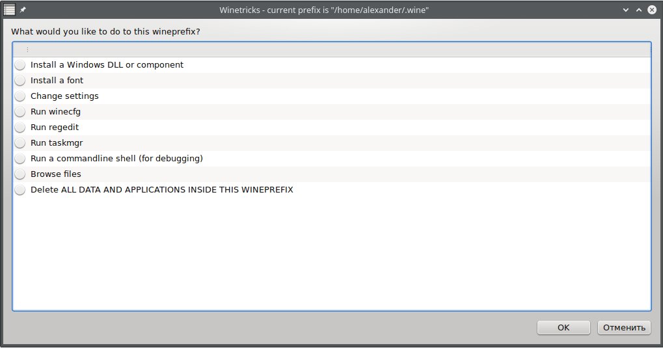Click the "Run winecfg" row text
663x348 pixels.
55,112
